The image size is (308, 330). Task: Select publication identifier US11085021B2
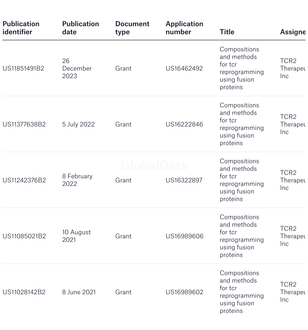pos(24,236)
